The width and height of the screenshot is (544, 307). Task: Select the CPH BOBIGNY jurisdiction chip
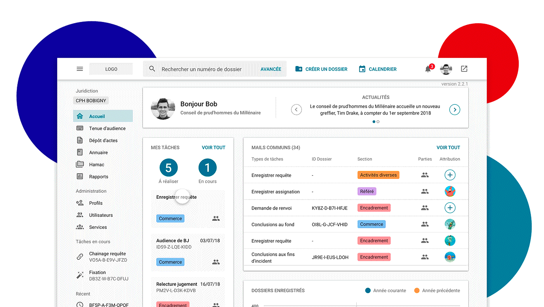point(91,101)
